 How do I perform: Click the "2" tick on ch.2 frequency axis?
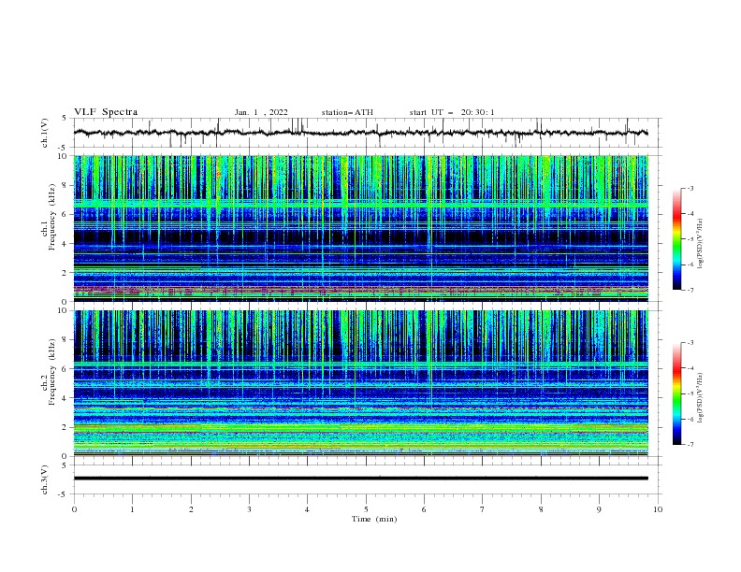coord(65,427)
